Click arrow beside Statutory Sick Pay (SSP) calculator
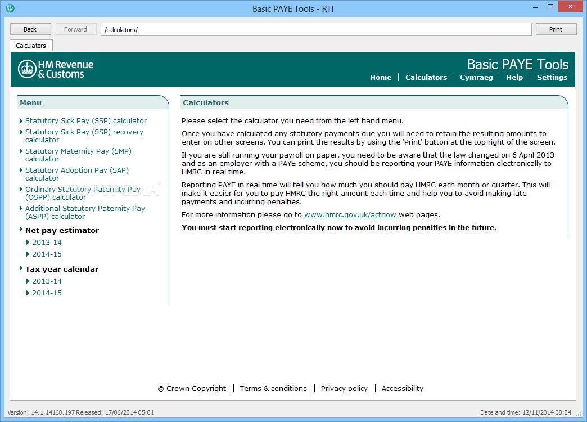Screen dimensions: 587x422 click(21, 120)
